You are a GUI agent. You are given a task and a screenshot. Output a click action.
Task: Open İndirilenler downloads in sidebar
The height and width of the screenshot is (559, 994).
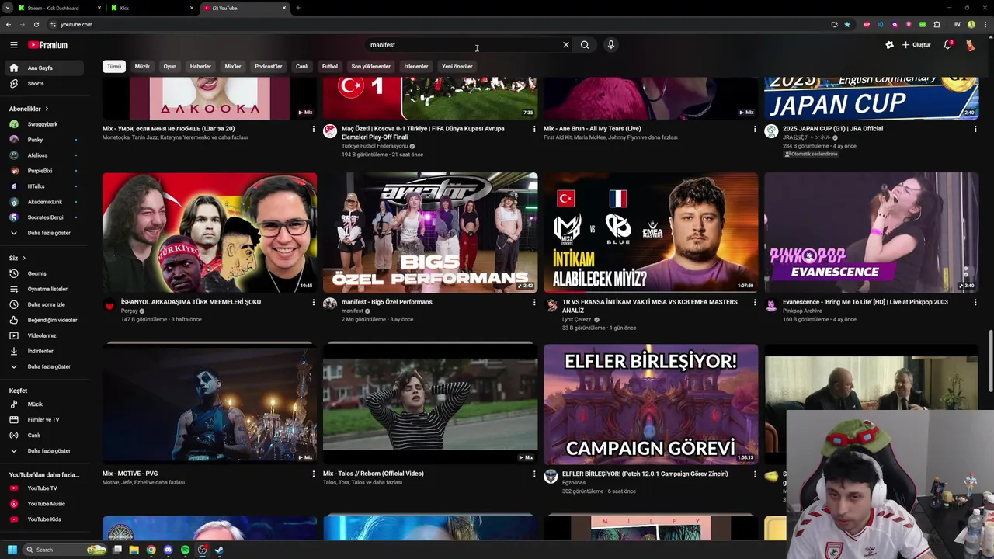[x=45, y=351]
